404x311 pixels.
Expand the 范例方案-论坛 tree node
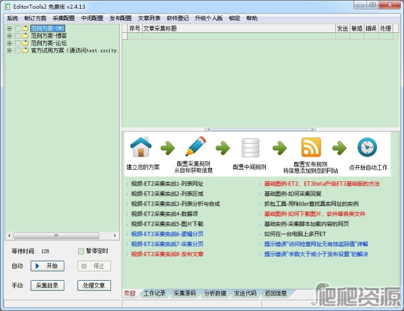pos(9,43)
